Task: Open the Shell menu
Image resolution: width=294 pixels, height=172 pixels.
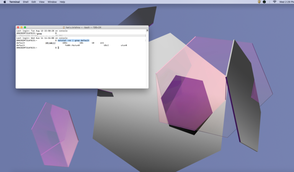Action: (x=26, y=2)
